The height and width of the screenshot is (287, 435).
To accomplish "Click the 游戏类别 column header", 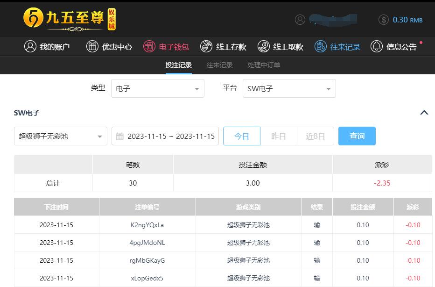I will pyautogui.click(x=249, y=207).
